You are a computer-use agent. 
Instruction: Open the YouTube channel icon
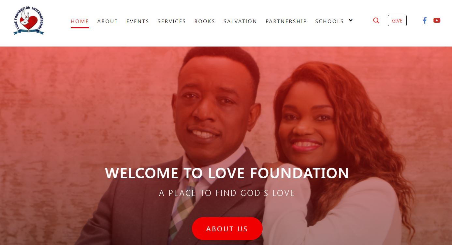437,20
